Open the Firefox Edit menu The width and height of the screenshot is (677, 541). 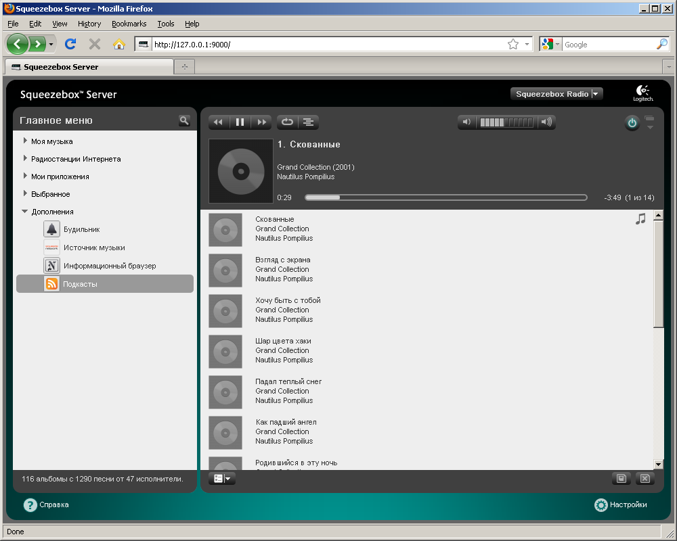point(35,24)
